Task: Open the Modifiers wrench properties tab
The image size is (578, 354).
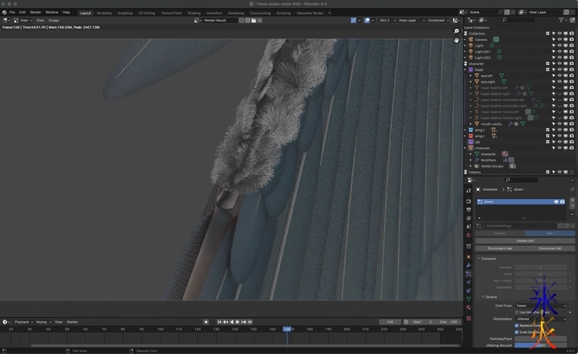Action: pyautogui.click(x=469, y=265)
